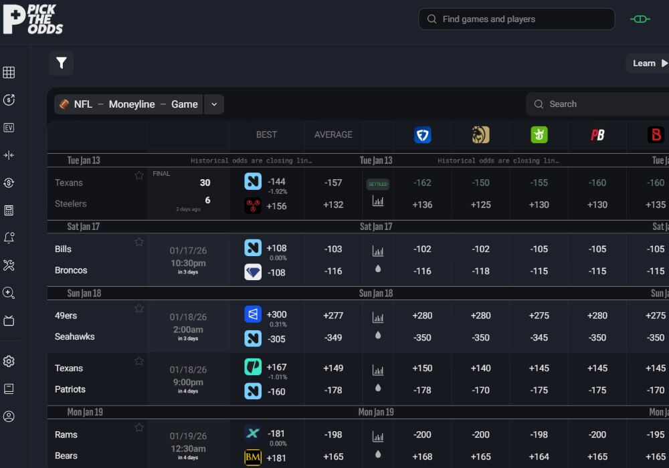Star the Texans vs Steelers matchup
The image size is (669, 468).
(x=139, y=175)
